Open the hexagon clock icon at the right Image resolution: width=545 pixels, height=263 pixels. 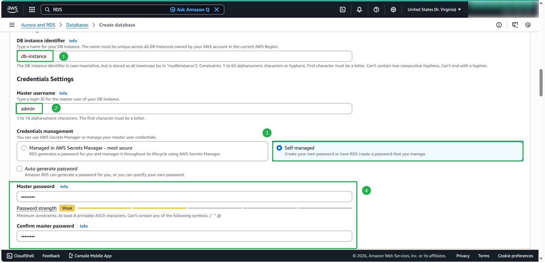pos(528,25)
